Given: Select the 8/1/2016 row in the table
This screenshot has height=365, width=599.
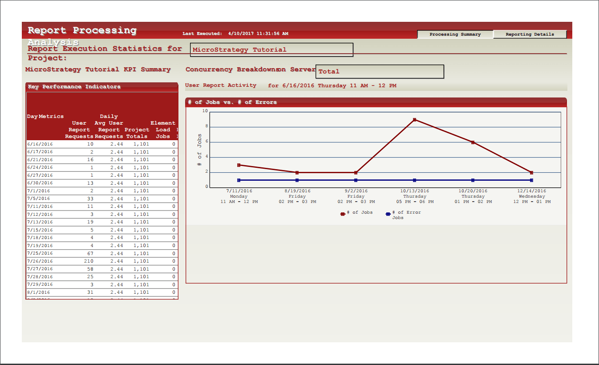Looking at the screenshot, I should click(x=39, y=292).
